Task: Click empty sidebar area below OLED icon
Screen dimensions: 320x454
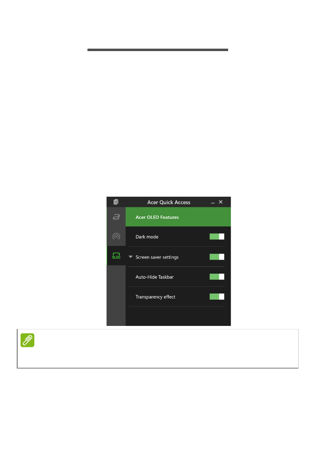Action: coord(116,295)
